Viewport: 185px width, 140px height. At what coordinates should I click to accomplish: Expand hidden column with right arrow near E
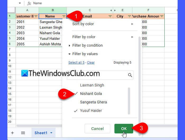pyautogui.click(x=115, y=10)
